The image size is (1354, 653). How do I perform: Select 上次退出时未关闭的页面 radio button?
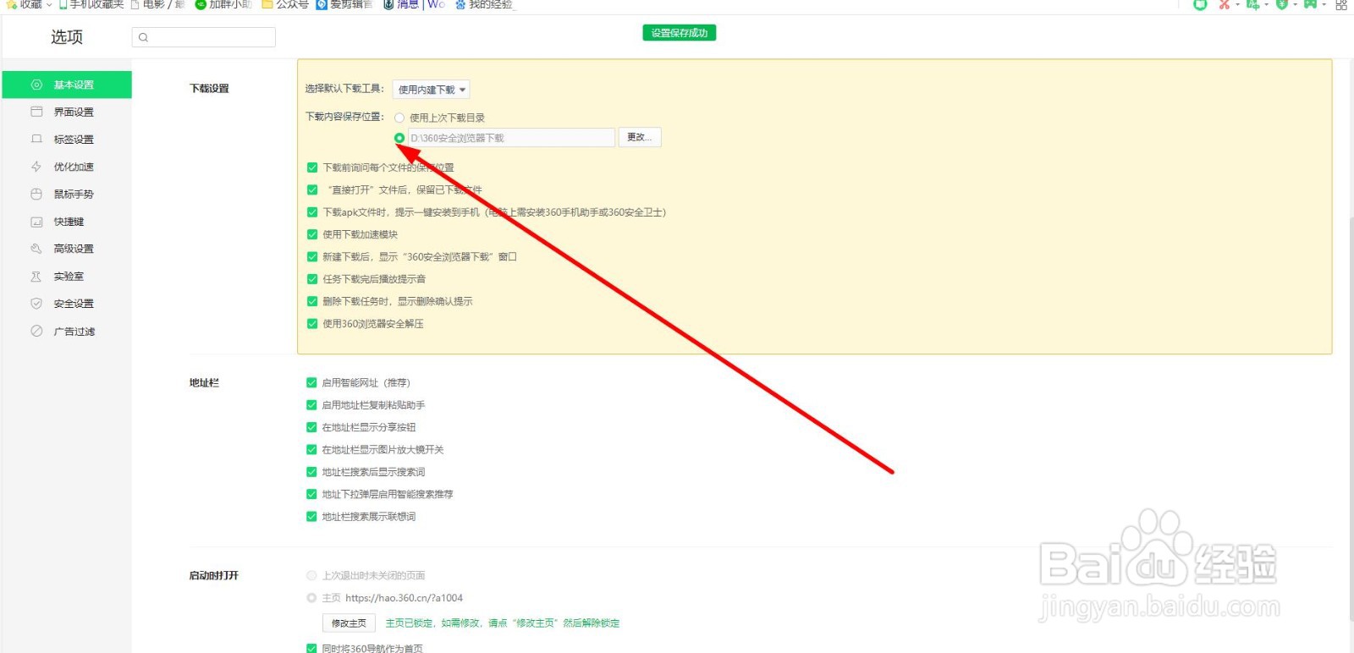tap(311, 575)
